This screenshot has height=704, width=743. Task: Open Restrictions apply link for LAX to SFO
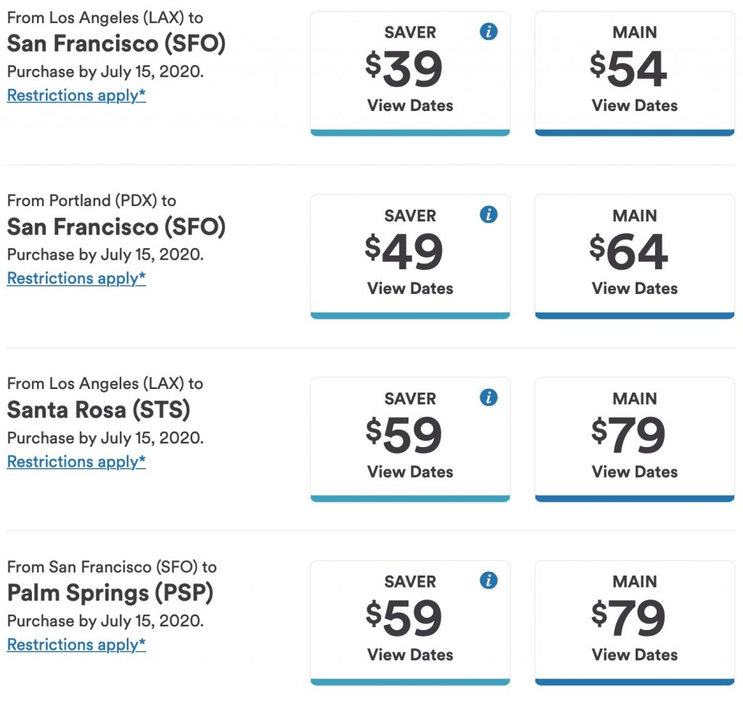click(x=76, y=95)
